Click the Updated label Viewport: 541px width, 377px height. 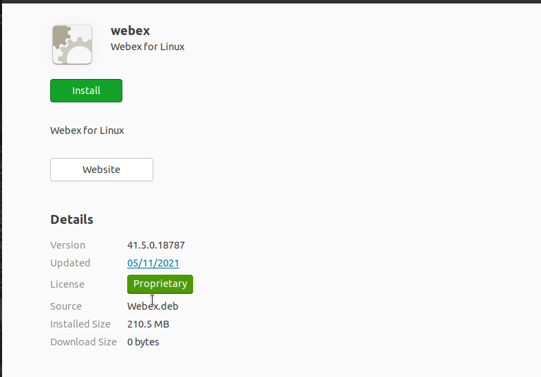tap(70, 263)
